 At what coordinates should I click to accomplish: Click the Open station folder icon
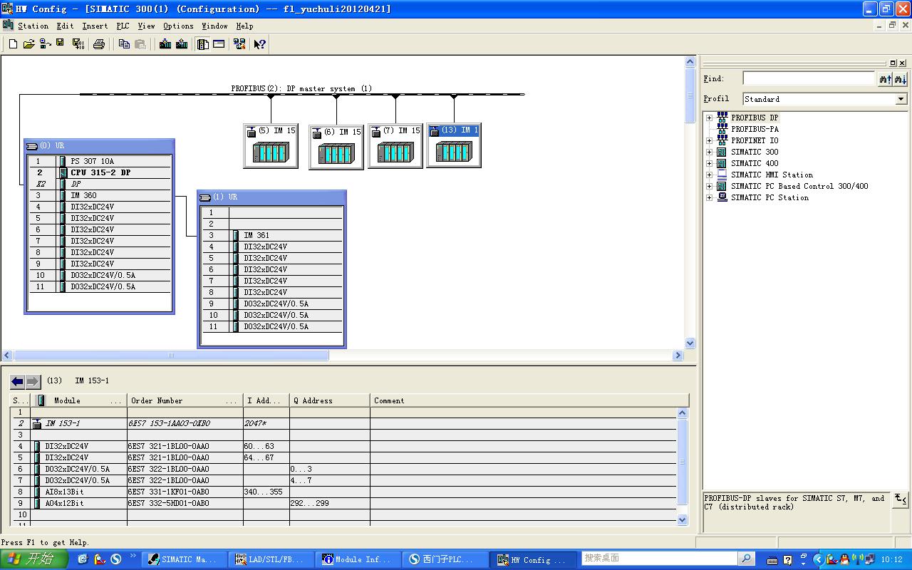[x=29, y=44]
